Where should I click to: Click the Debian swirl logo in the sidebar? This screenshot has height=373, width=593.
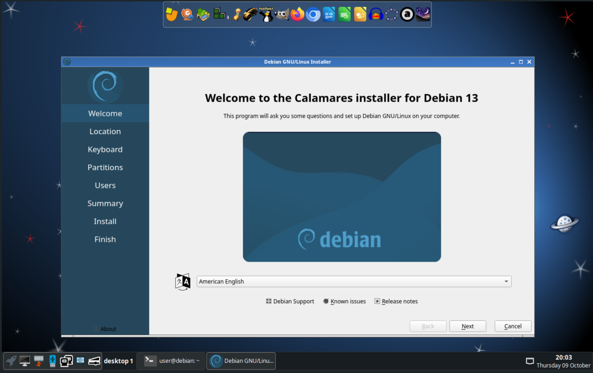point(105,86)
